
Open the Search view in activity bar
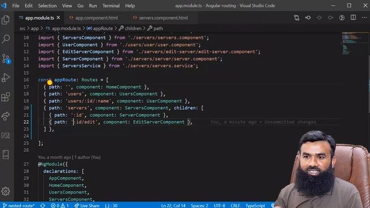point(6,39)
